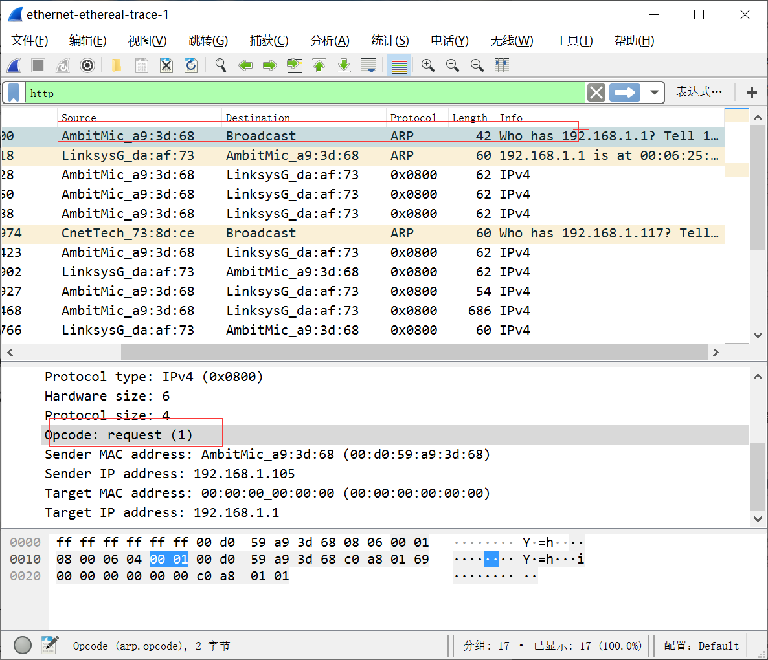Sort by Source column header
The height and width of the screenshot is (660, 768).
pyautogui.click(x=140, y=117)
